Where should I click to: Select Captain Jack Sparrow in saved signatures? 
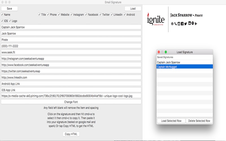(x=184, y=62)
